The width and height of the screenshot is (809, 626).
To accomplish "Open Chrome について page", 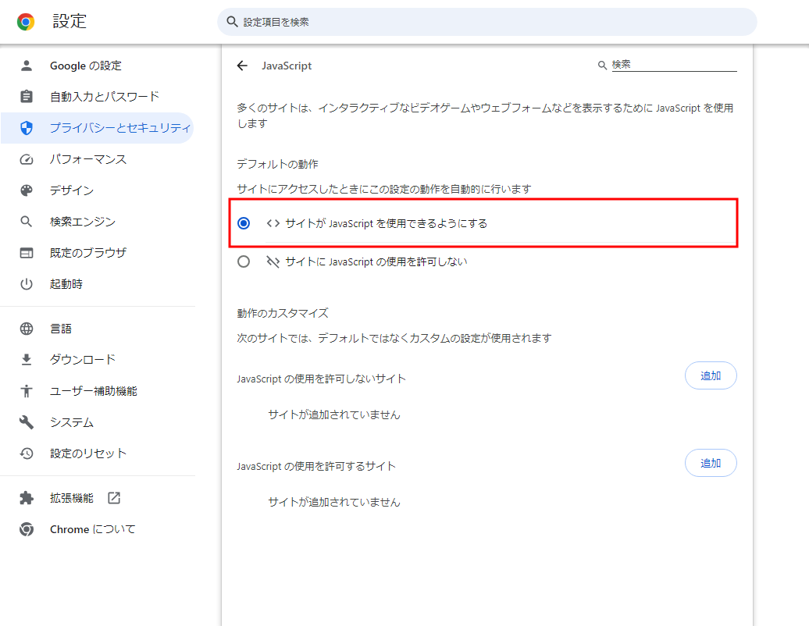I will click(x=97, y=529).
